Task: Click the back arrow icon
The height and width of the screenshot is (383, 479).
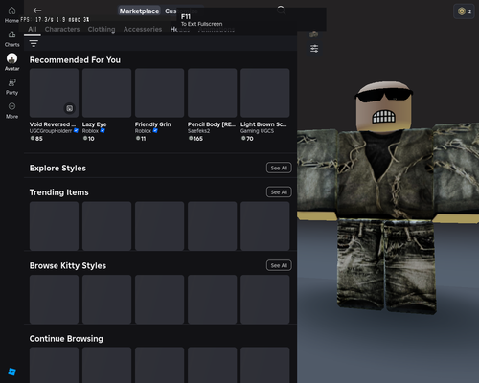Action: pos(37,11)
